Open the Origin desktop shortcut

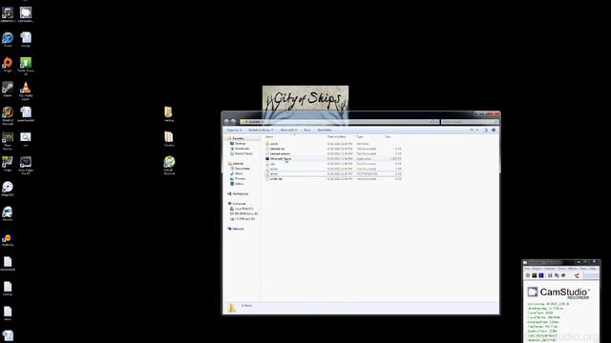click(x=8, y=65)
